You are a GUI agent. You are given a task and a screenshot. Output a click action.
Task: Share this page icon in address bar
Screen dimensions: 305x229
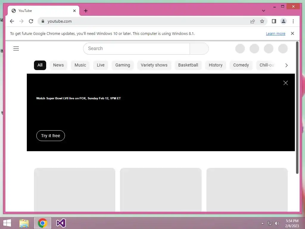tap(253, 21)
